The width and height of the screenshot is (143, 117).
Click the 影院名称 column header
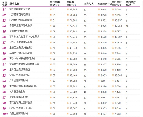coord(14,4)
